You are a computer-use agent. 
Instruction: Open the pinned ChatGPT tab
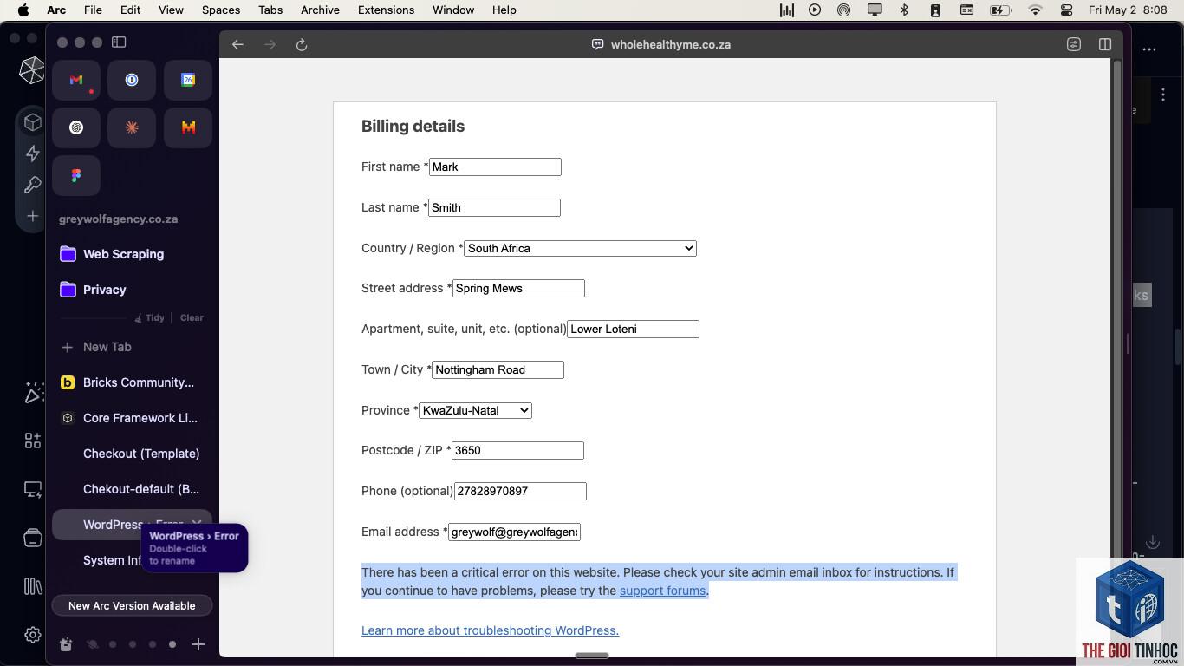pyautogui.click(x=76, y=127)
